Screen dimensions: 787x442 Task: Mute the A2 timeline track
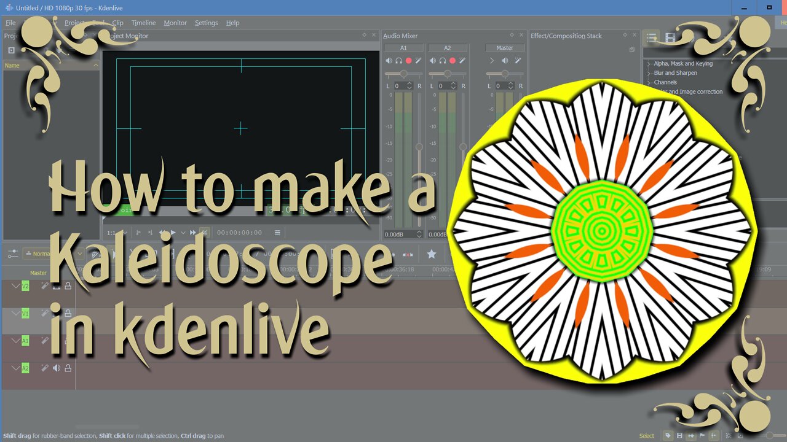pos(57,368)
